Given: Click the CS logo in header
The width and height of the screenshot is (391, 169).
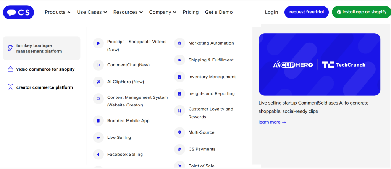Looking at the screenshot, I should (x=18, y=12).
